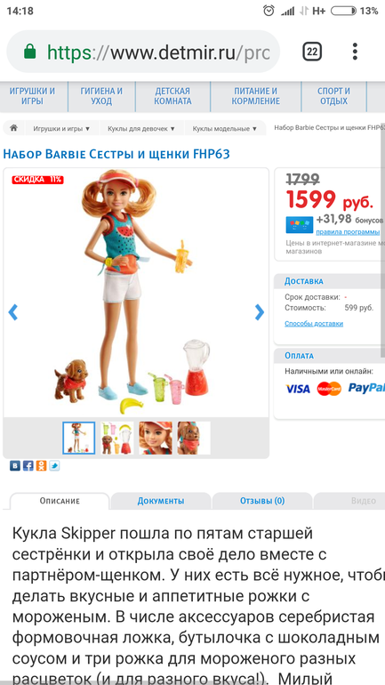Viewport: 385px width, 685px height.
Task: Show next product image with right arrow
Action: [x=260, y=312]
